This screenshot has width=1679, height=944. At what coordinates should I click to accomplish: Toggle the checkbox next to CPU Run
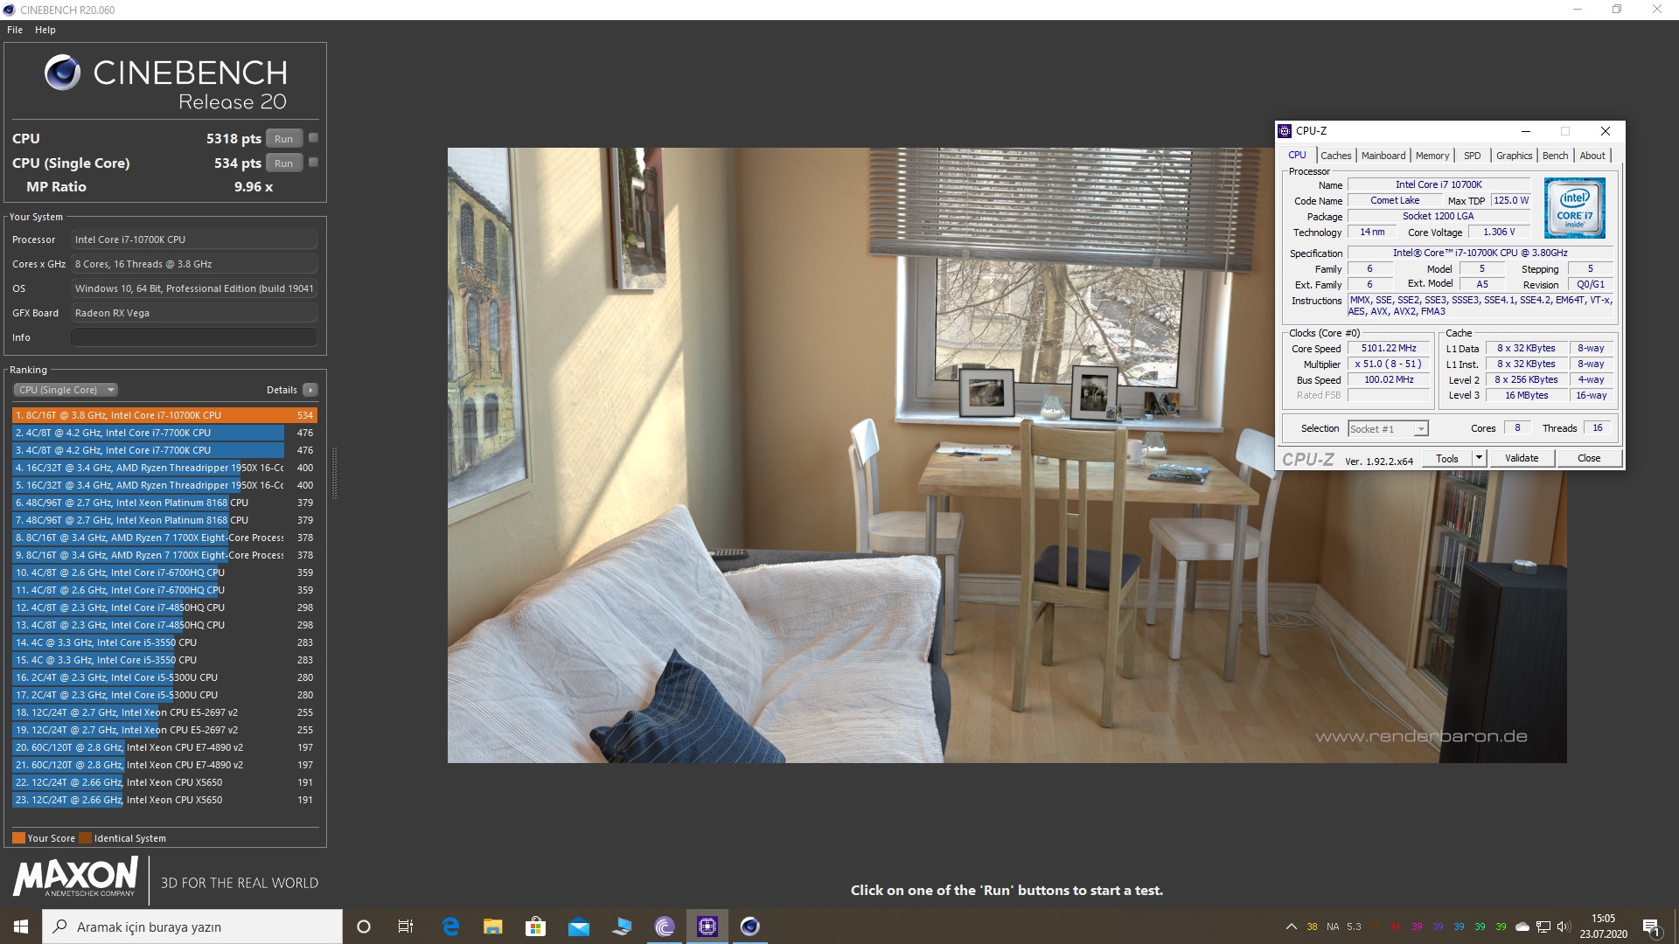[313, 138]
